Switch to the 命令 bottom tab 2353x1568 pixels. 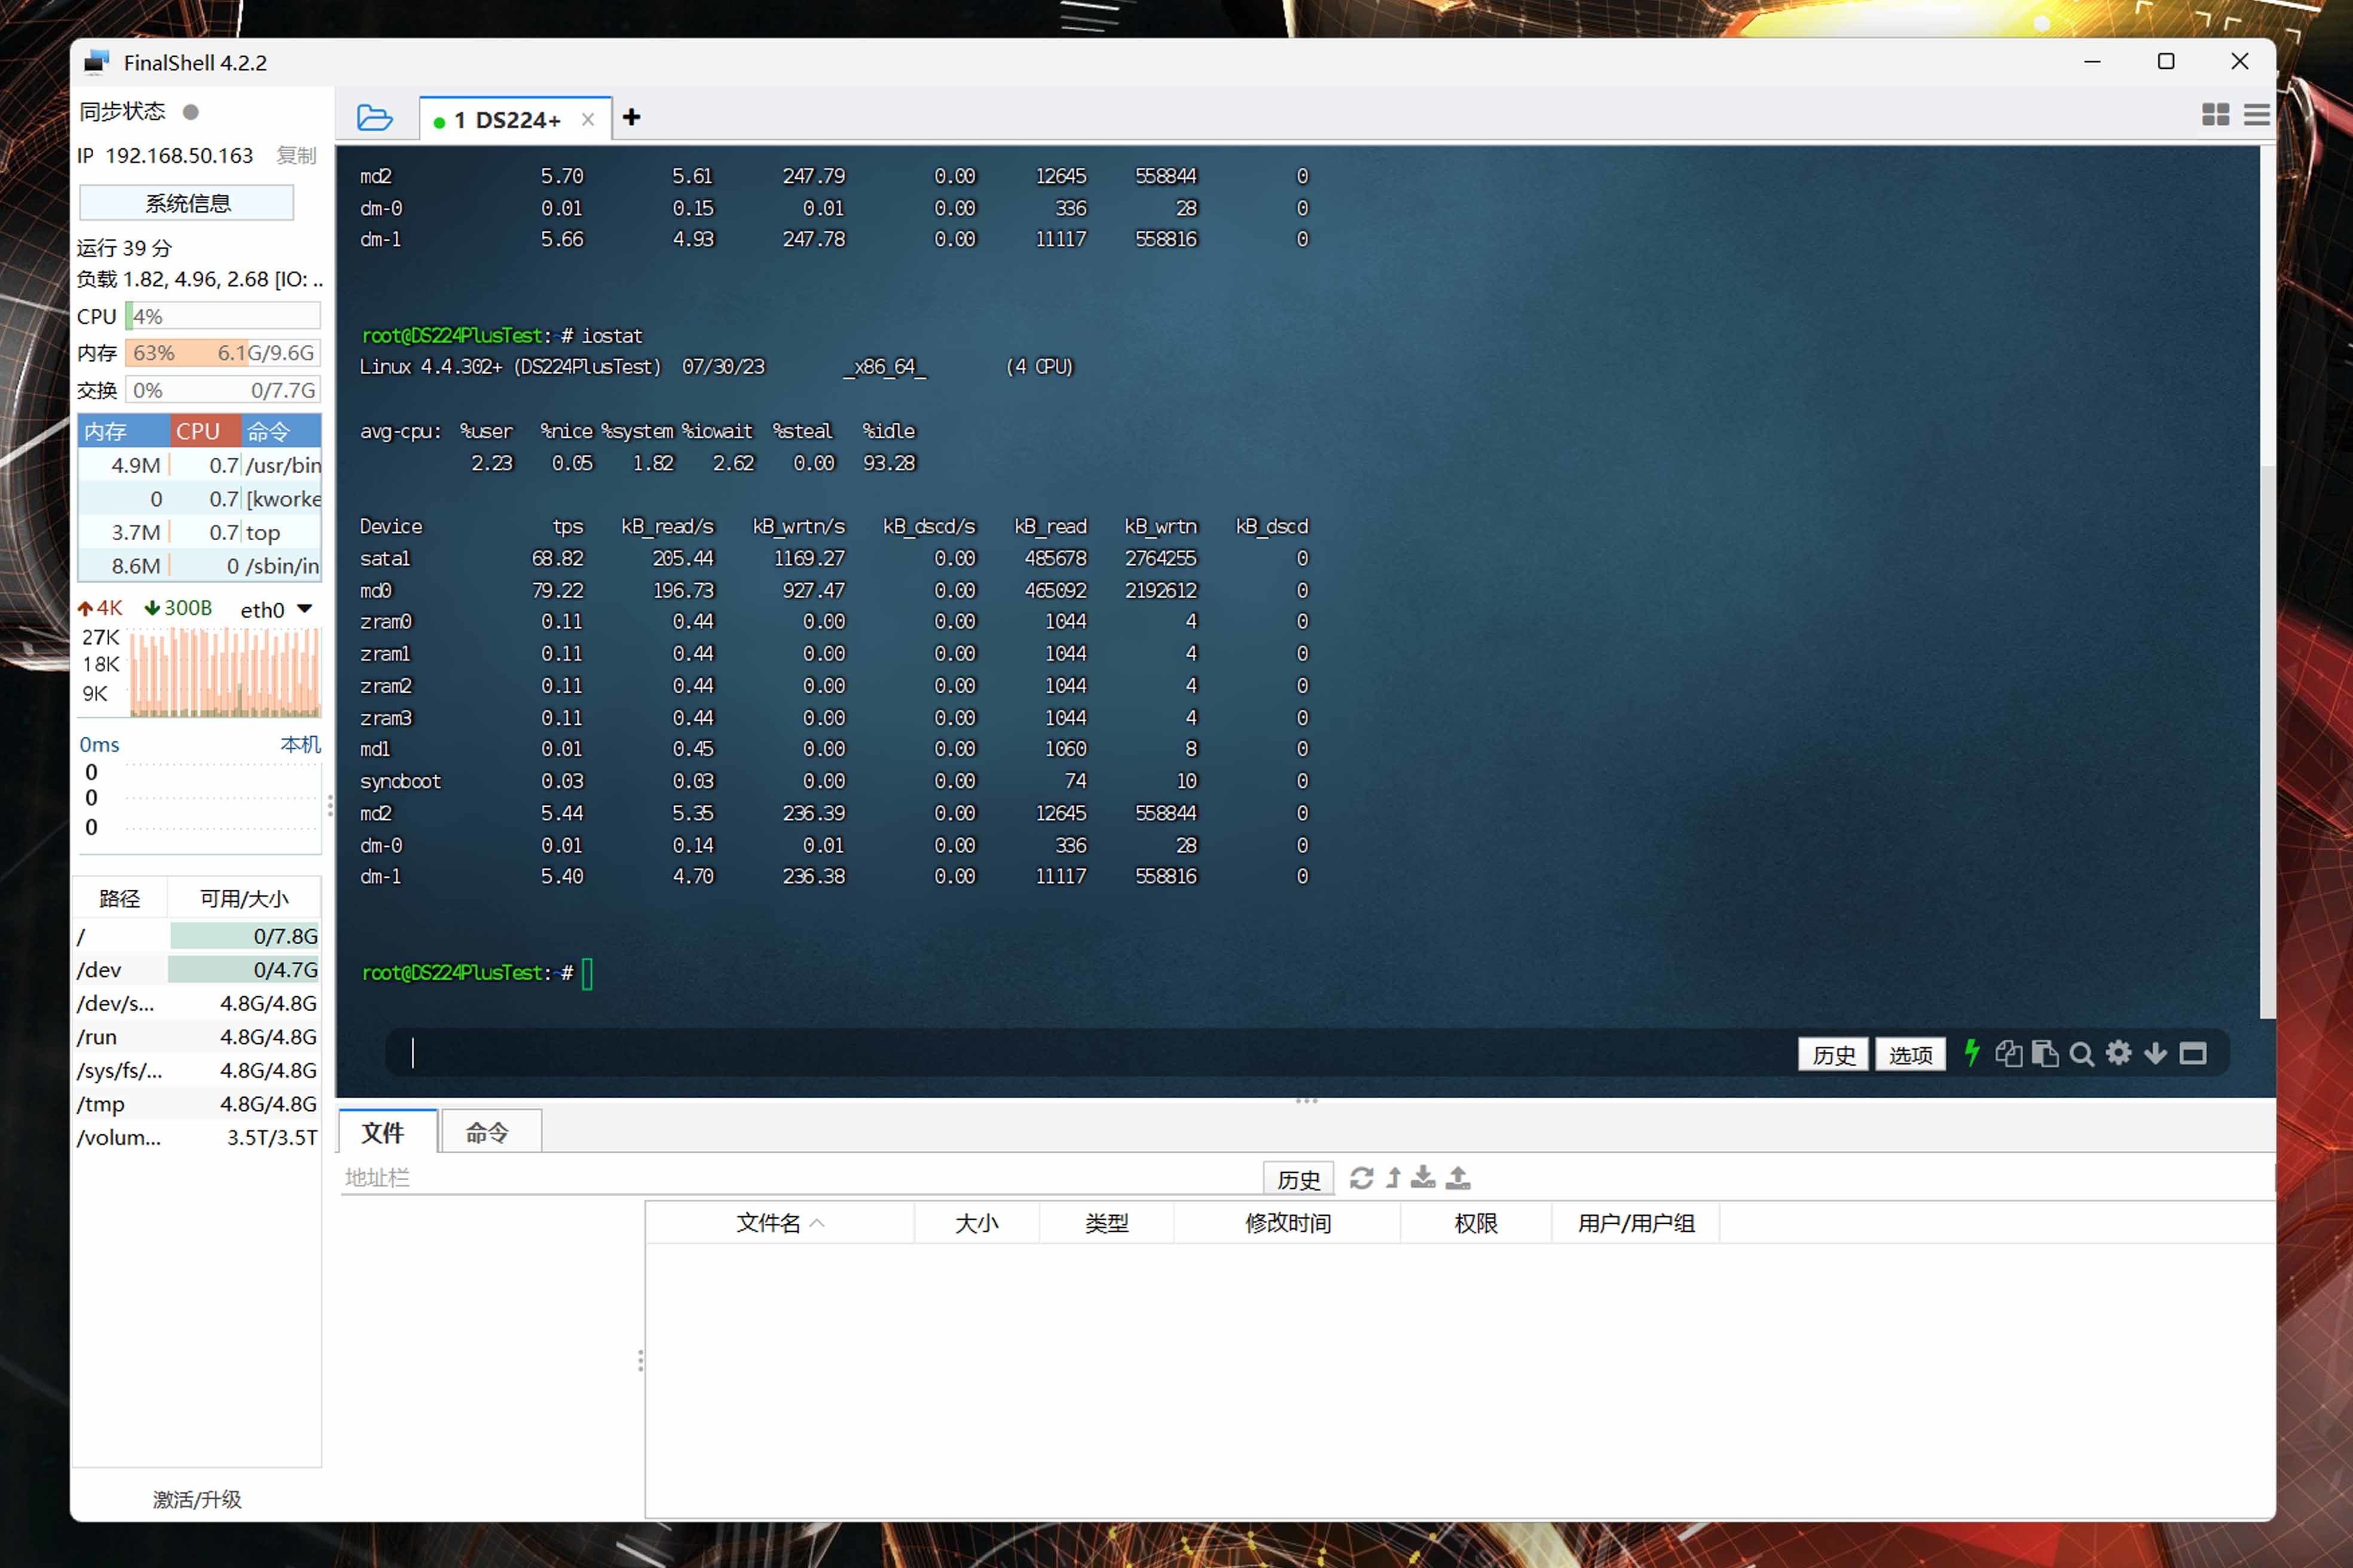pos(488,1132)
